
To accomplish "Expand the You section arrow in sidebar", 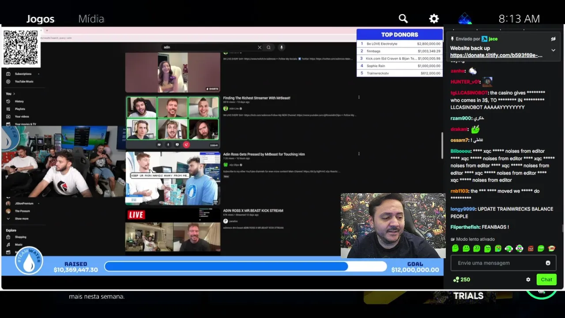I will pos(14,94).
